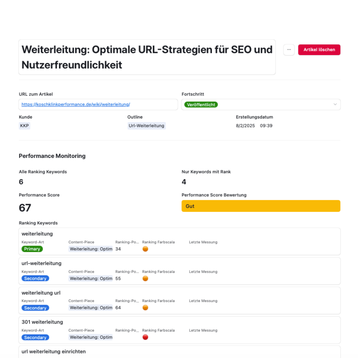Open the Url-Weiterleitung outline tag

click(146, 126)
